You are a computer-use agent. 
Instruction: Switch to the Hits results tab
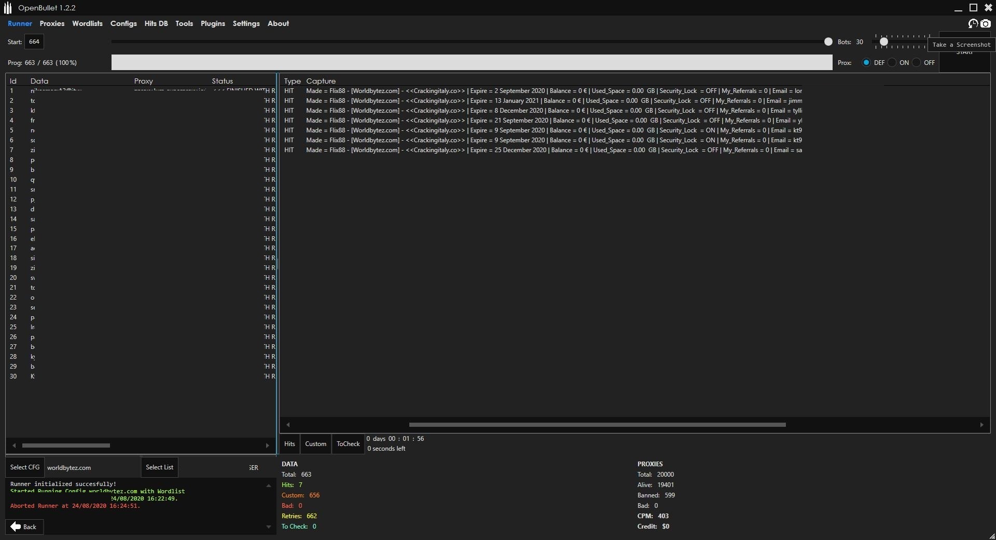289,444
